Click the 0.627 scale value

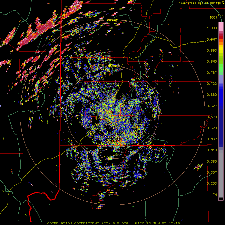[x=212, y=106]
